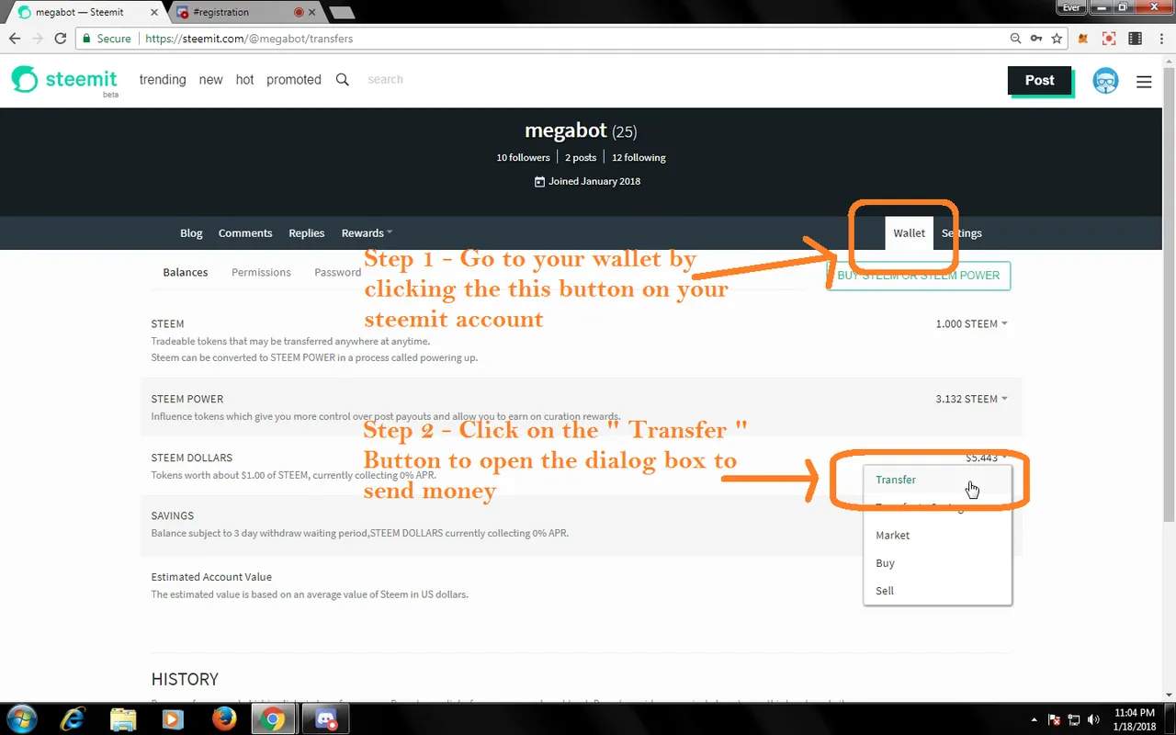Screen dimensions: 1176x735
Task: Click the Post button
Action: tap(1039, 81)
